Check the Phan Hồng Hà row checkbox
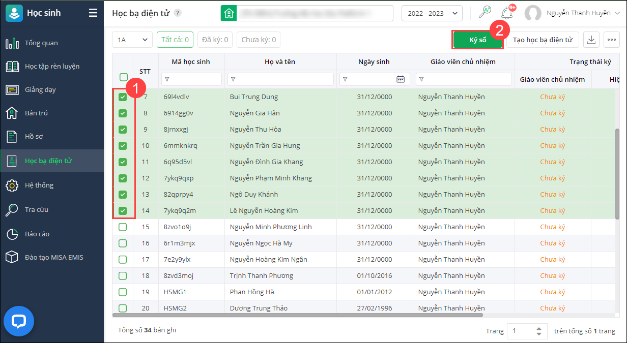Screen dimensions: 627x343 123,292
